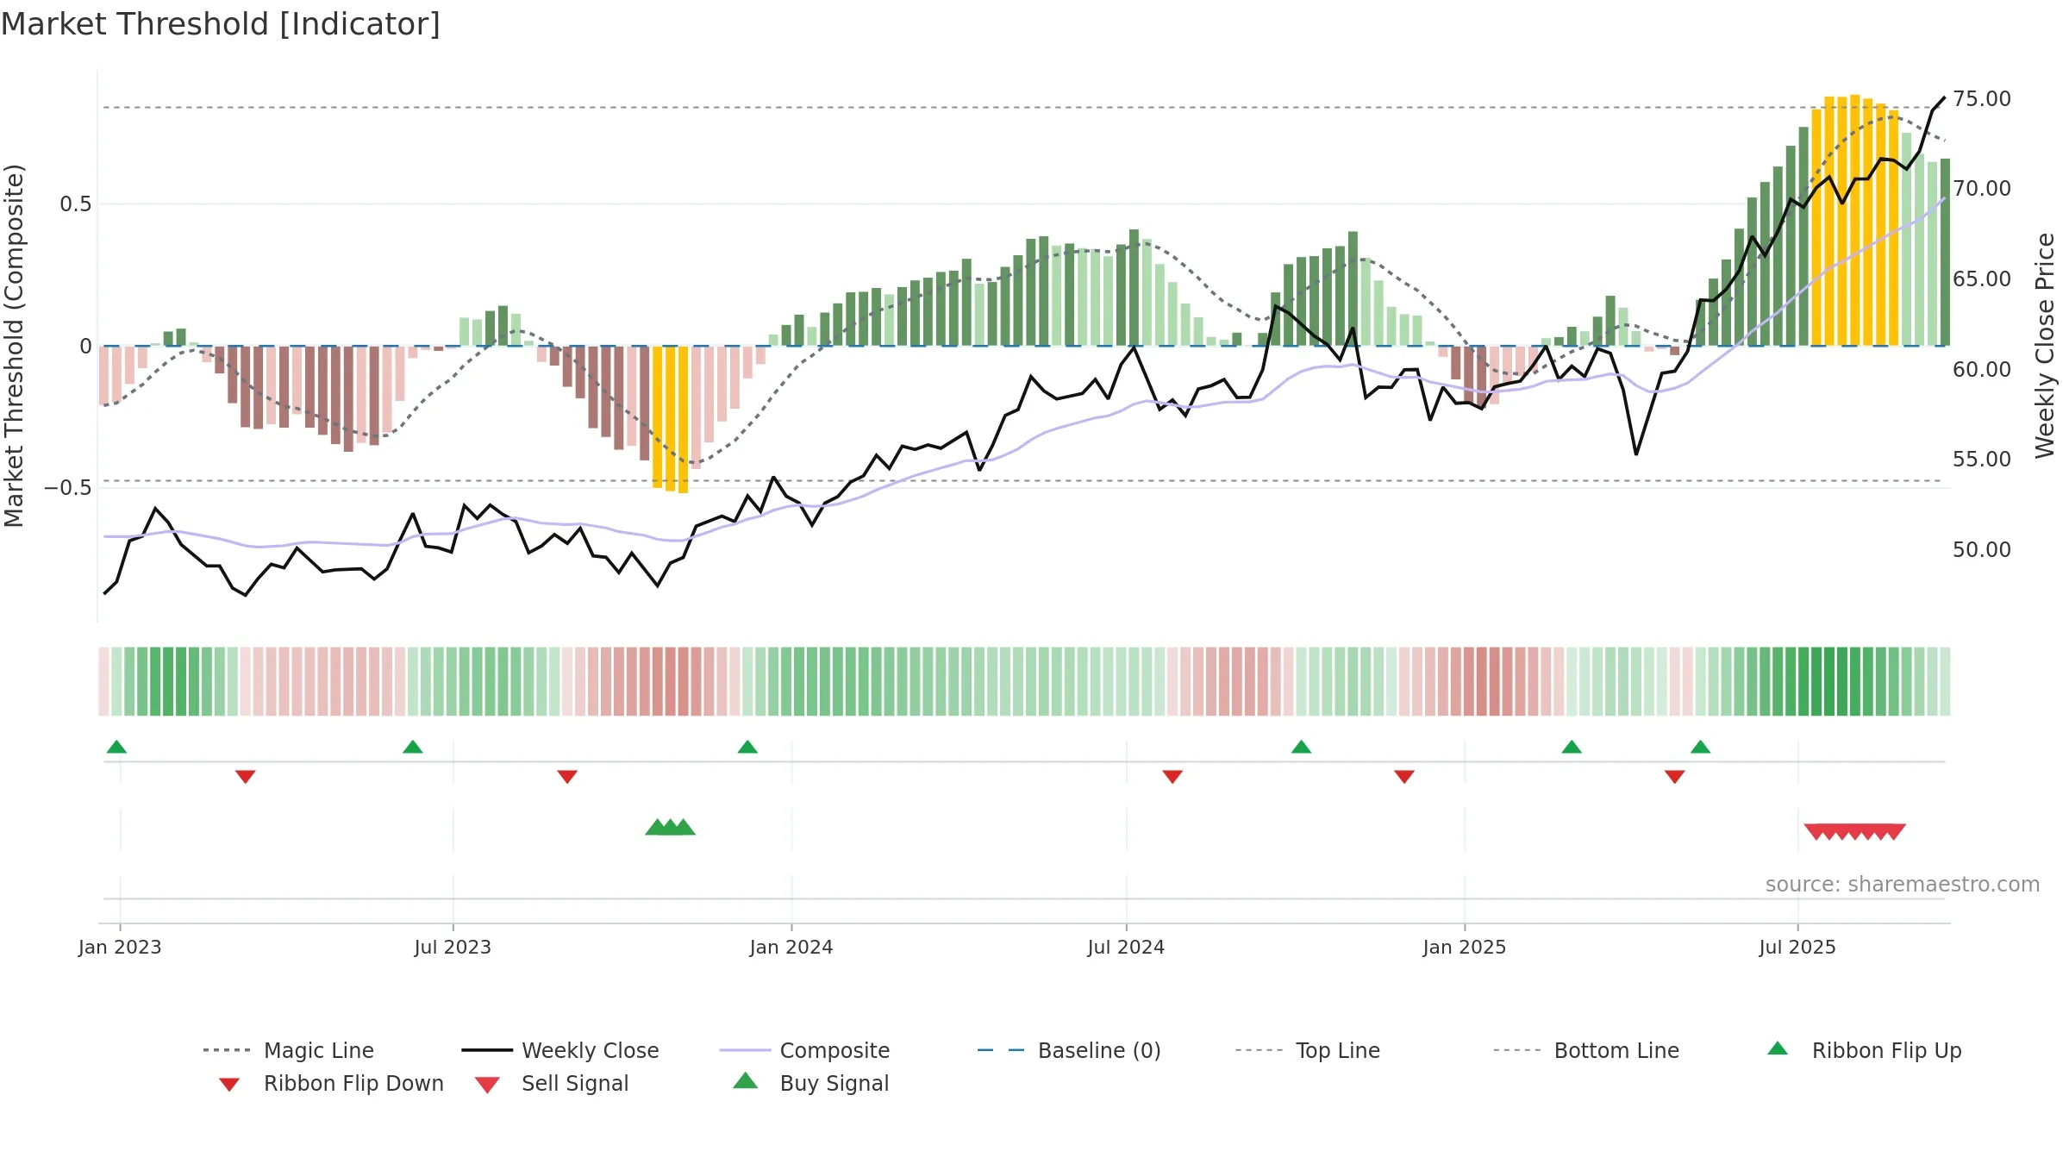The width and height of the screenshot is (2069, 1164).
Task: Select the red flip-down marker near late April 2025
Action: (1675, 777)
